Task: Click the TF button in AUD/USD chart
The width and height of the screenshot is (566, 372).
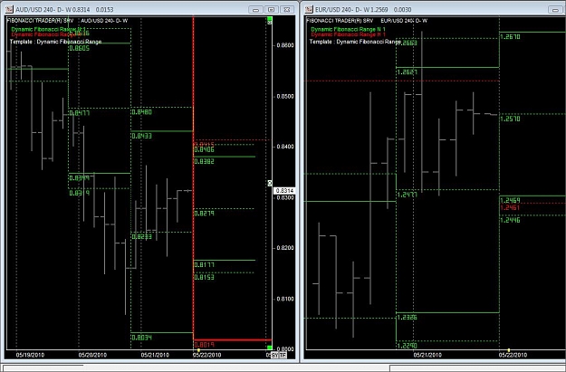Action: coord(283,356)
